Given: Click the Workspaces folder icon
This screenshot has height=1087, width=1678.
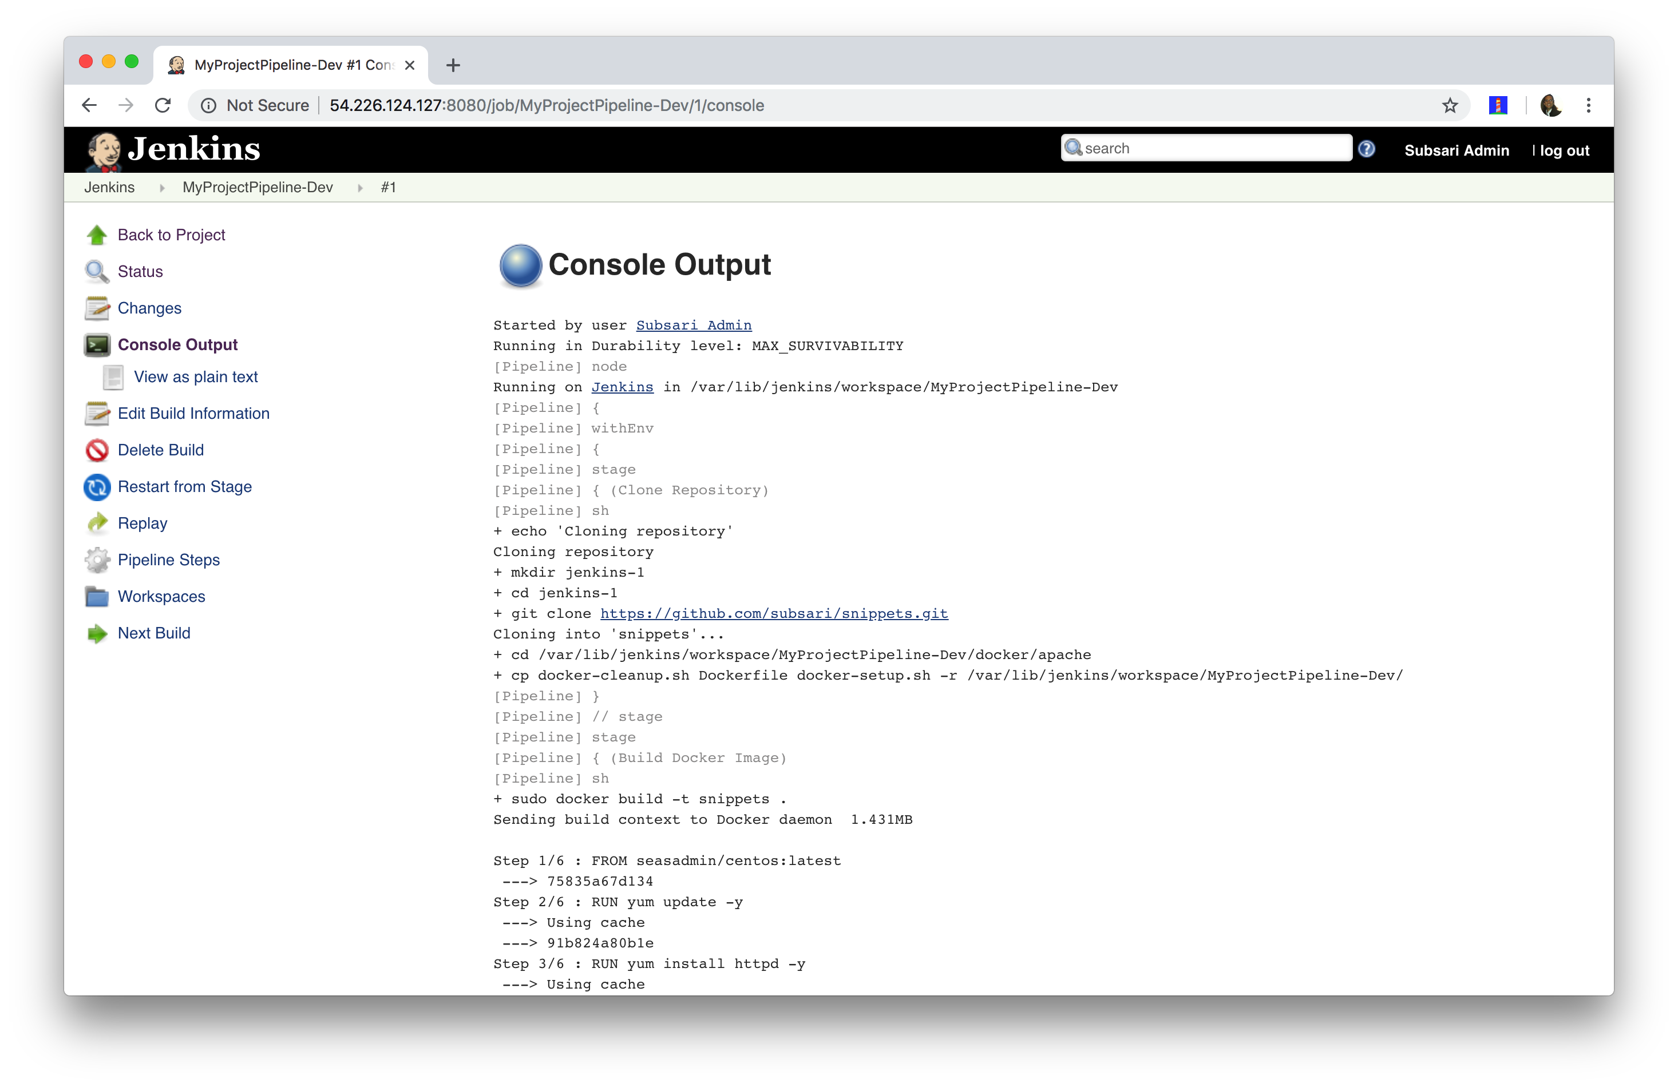Looking at the screenshot, I should pyautogui.click(x=97, y=596).
